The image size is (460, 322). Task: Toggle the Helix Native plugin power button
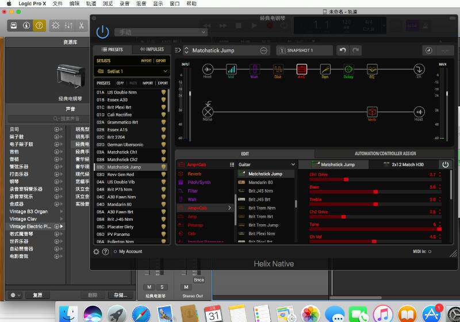coord(103,32)
